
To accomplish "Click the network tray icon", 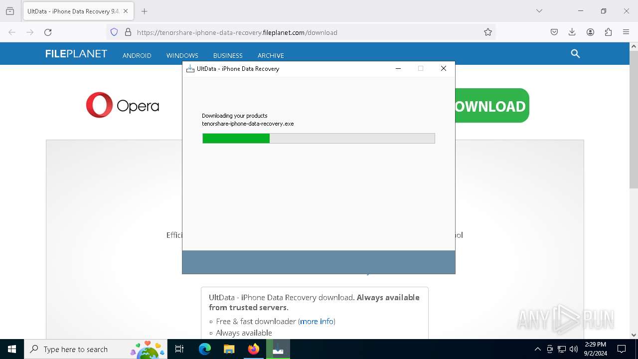I will (x=562, y=349).
